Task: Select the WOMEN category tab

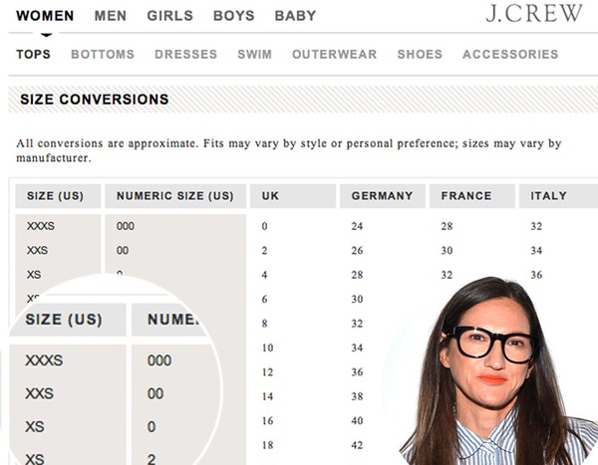Action: (45, 16)
